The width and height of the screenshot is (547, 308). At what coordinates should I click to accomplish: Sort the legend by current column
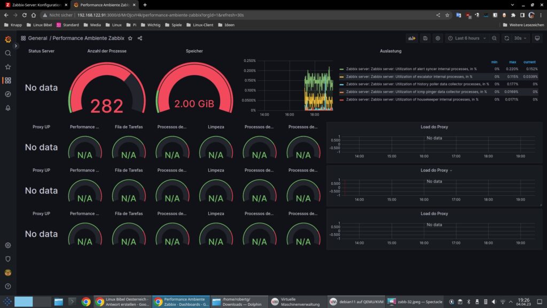[x=529, y=62]
